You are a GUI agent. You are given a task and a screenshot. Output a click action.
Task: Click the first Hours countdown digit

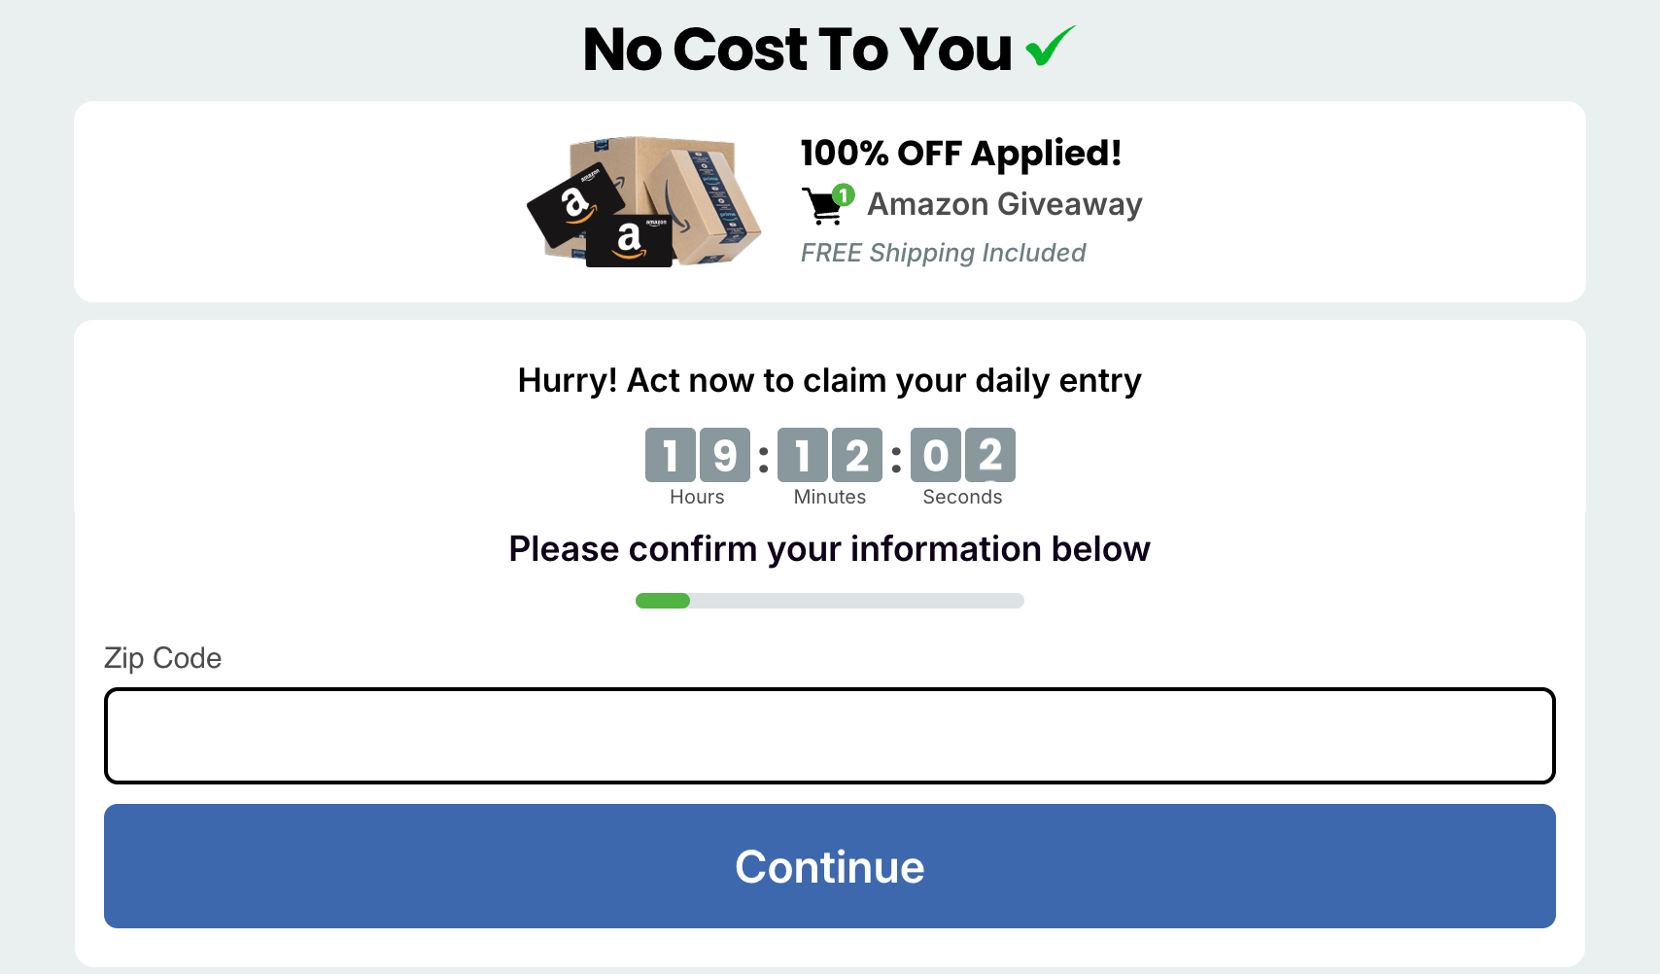coord(671,455)
